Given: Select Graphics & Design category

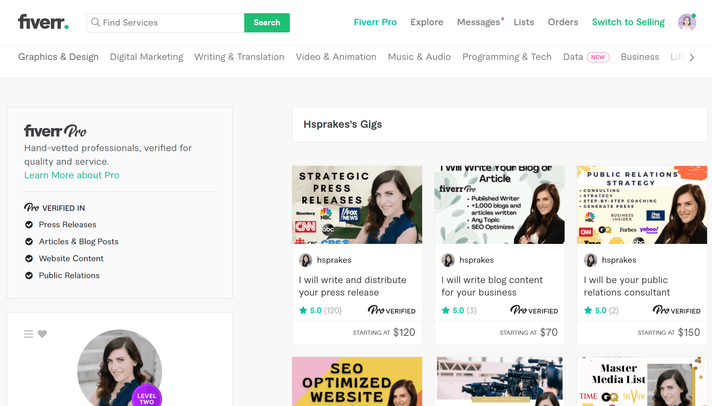Looking at the screenshot, I should click(58, 57).
